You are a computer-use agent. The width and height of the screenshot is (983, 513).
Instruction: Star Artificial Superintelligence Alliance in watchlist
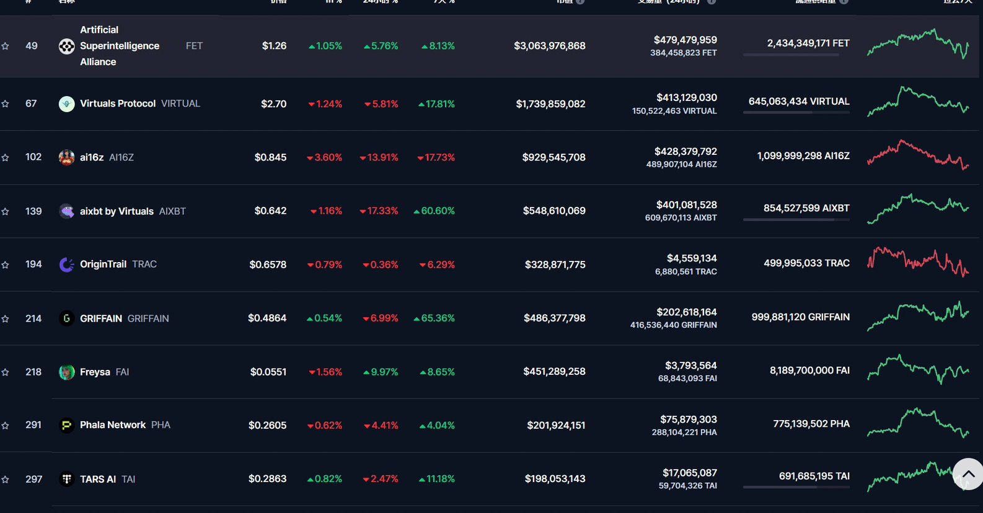click(x=5, y=46)
